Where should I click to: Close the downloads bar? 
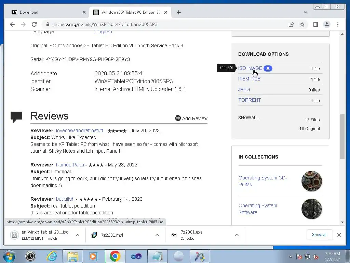tap(339, 235)
